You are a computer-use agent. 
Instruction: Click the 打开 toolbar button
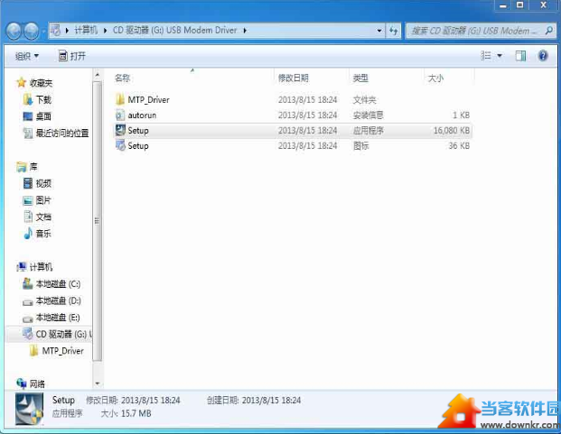[x=72, y=56]
